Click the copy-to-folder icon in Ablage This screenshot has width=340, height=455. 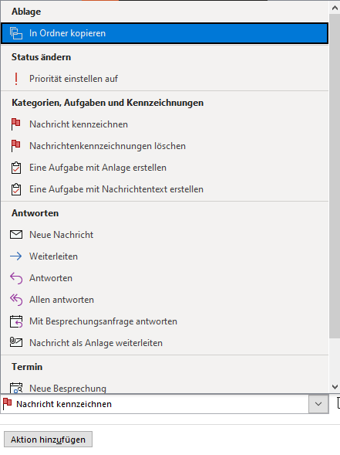coord(16,33)
